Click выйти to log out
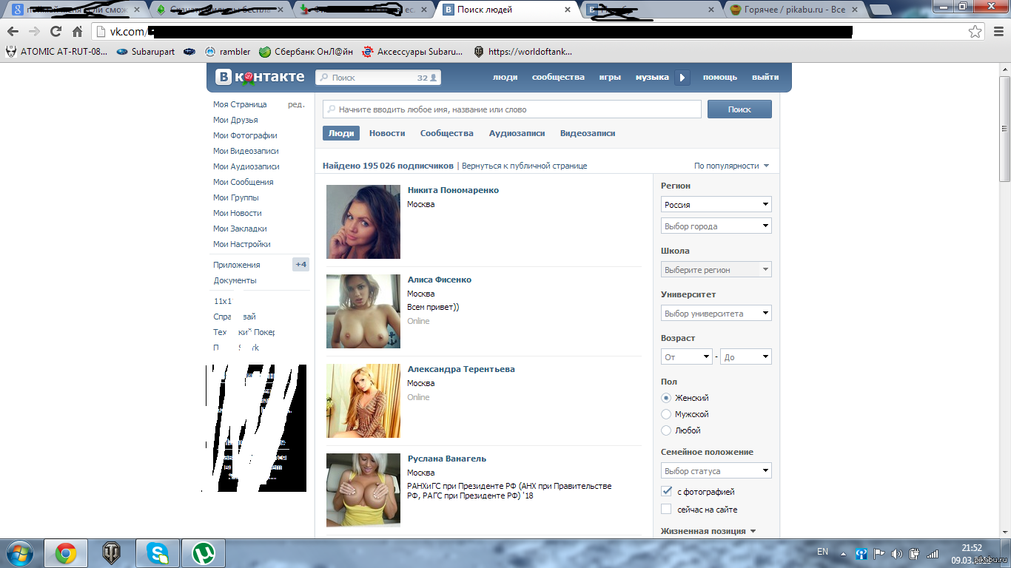The height and width of the screenshot is (568, 1011). coord(765,77)
